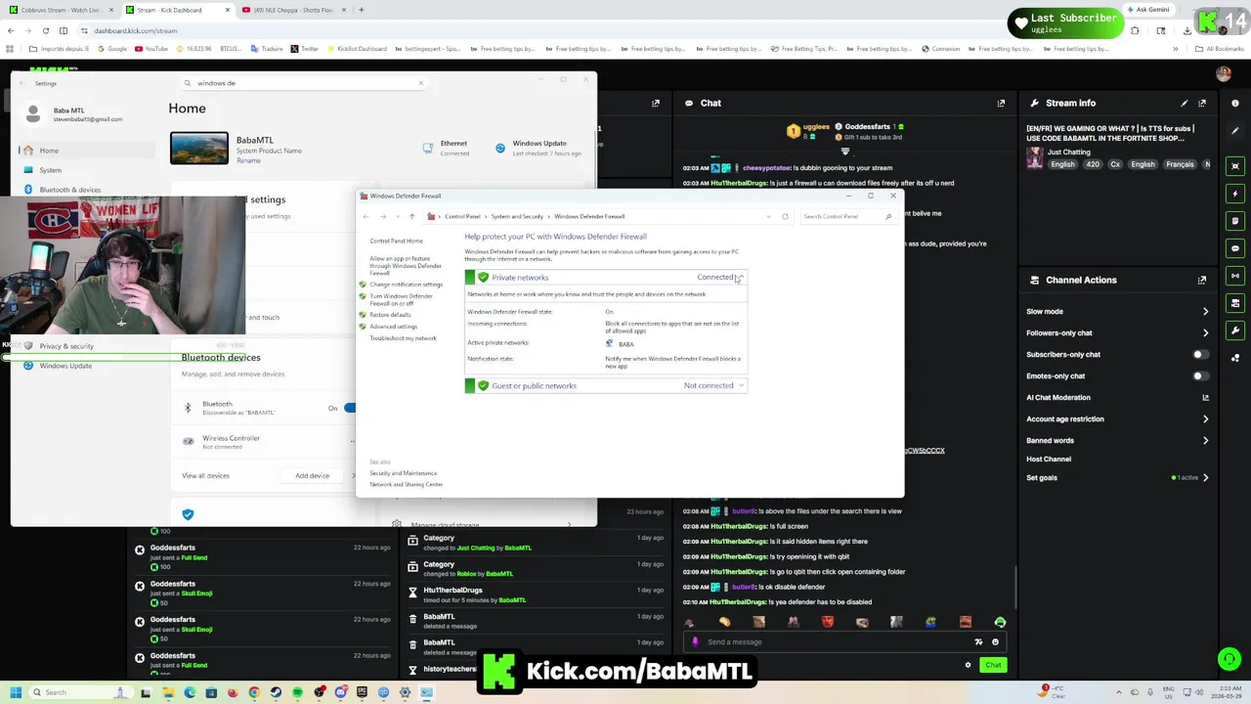Open Network and Sharing Center link
Viewport: 1251px width, 704px height.
pyautogui.click(x=406, y=485)
